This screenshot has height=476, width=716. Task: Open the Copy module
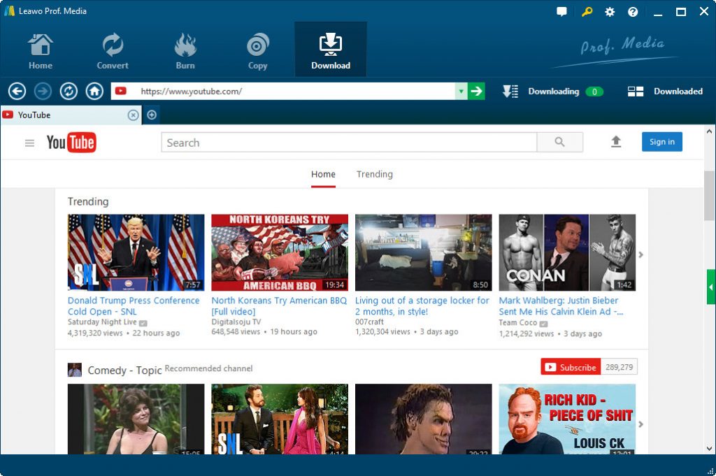tap(257, 51)
